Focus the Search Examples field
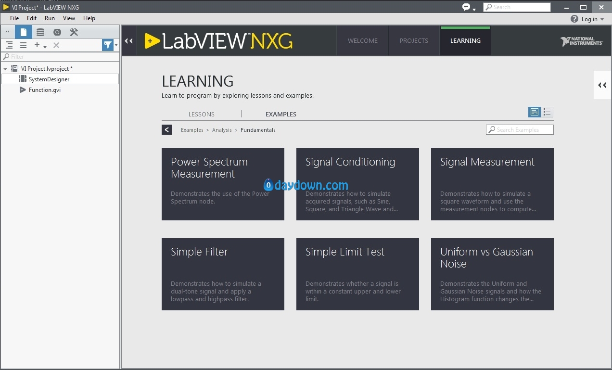This screenshot has height=370, width=612. (x=520, y=130)
